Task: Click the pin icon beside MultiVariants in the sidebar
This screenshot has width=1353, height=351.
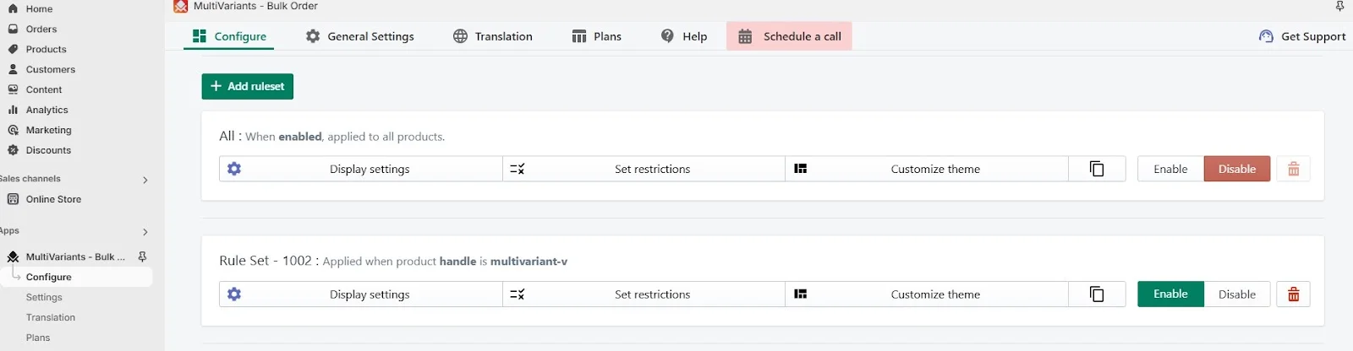Action: click(x=142, y=256)
